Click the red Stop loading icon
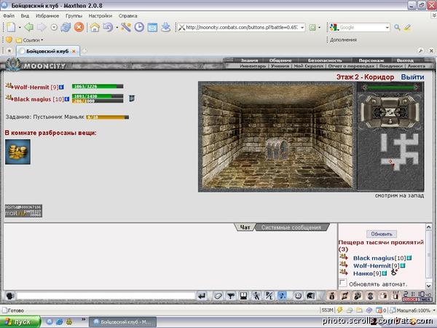 click(79, 27)
